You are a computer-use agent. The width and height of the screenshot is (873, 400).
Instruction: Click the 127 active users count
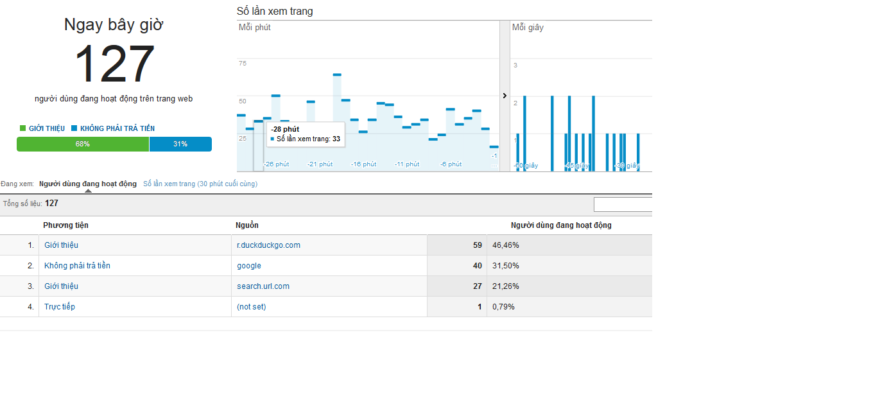114,64
